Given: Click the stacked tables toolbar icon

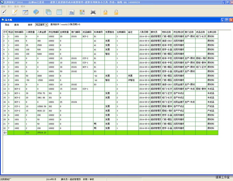Looking at the screenshot, I should click(49, 12).
